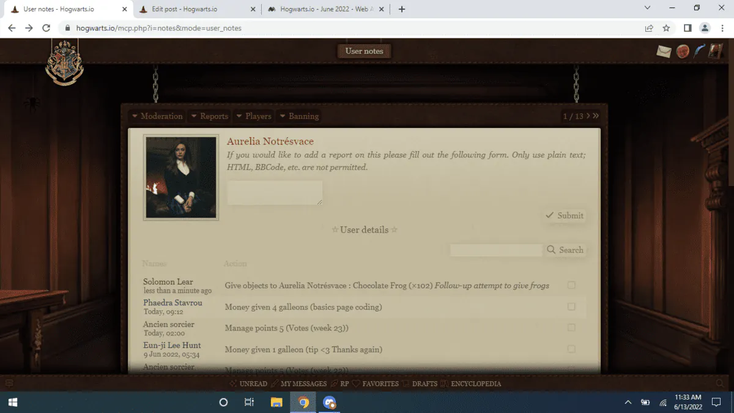This screenshot has height=413, width=734.
Task: Click into the report text area
Action: [275, 193]
